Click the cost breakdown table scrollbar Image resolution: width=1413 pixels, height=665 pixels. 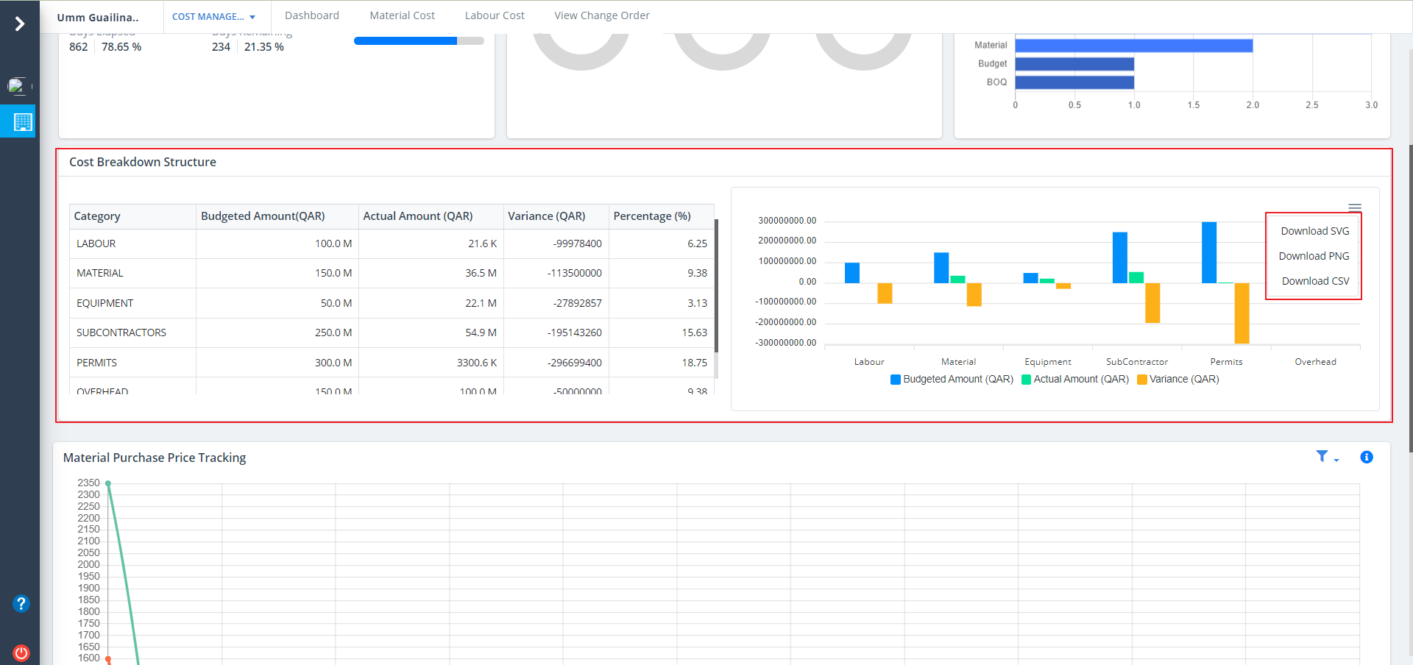pos(716,287)
